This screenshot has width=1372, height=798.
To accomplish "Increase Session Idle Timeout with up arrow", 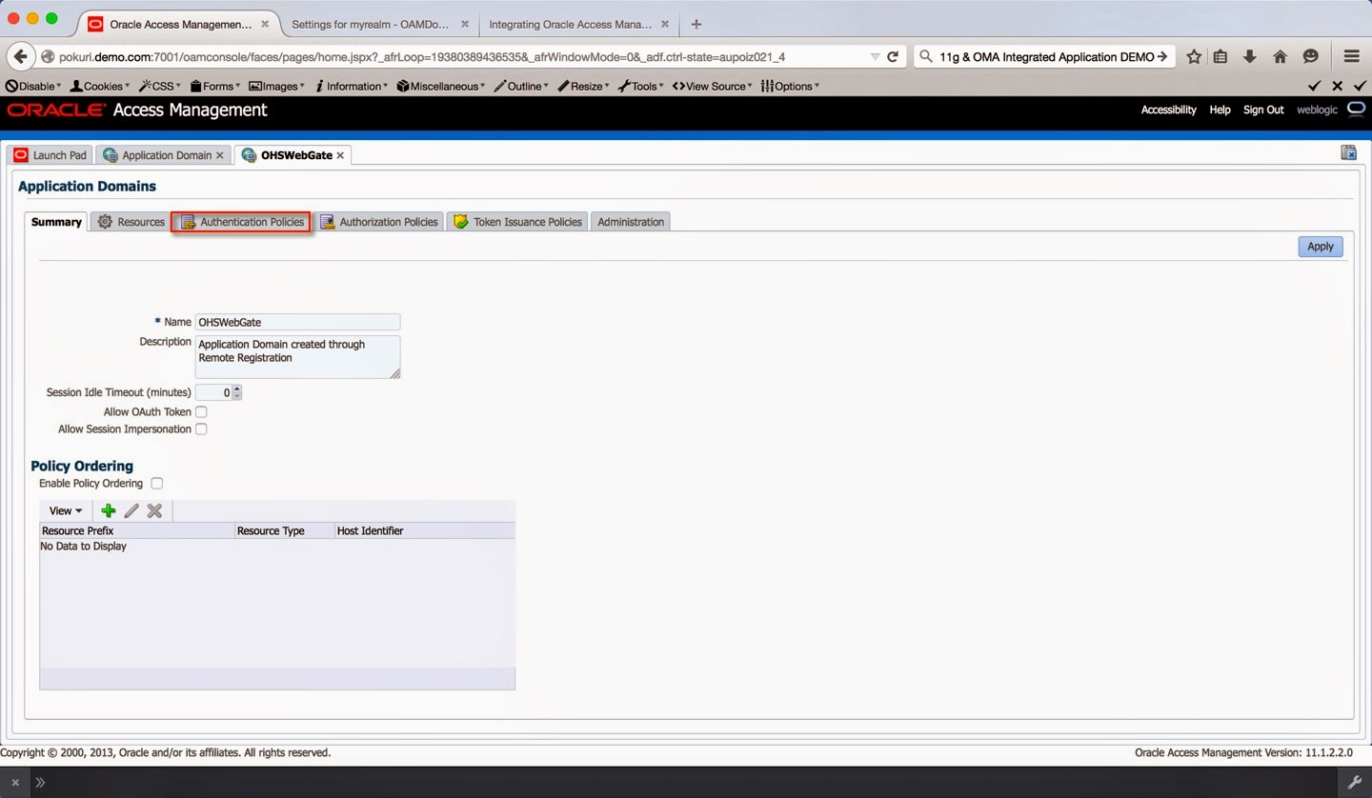I will 237,389.
